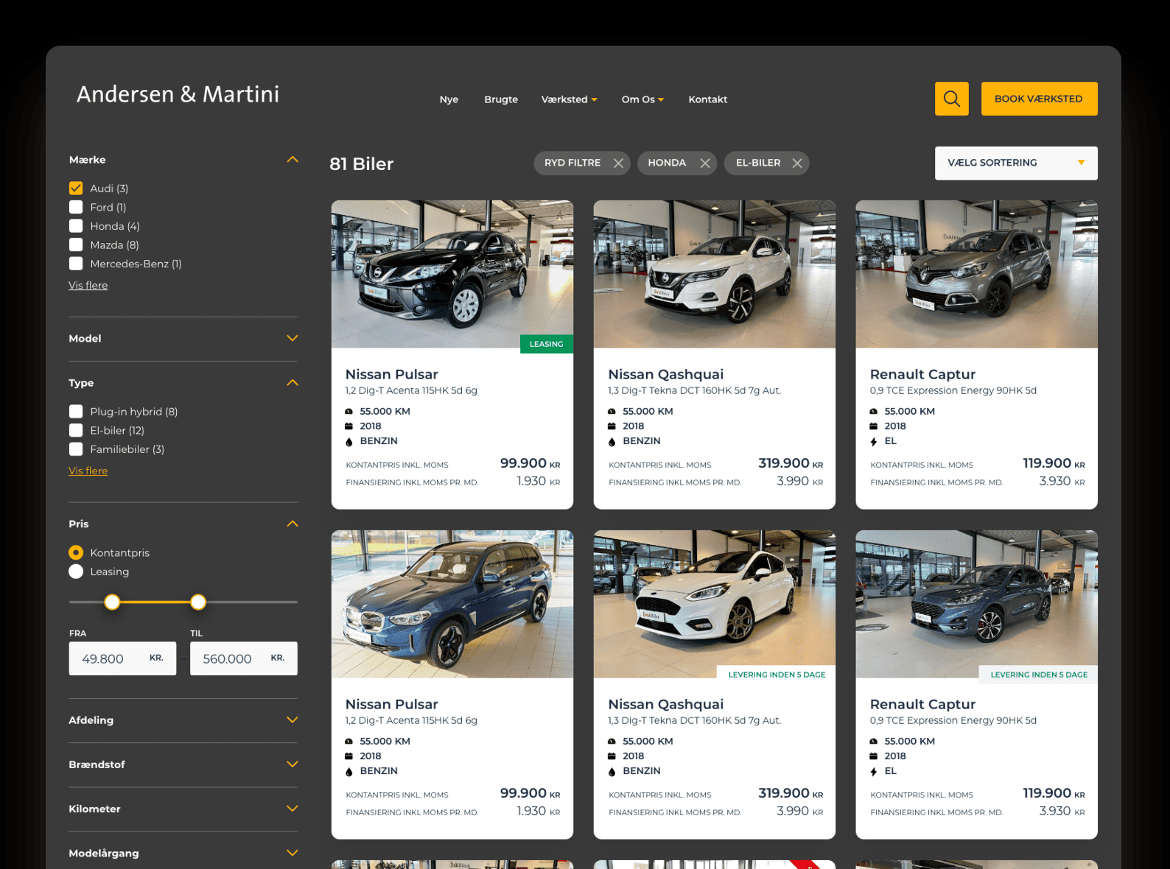This screenshot has width=1170, height=869.
Task: Click the lower price slider handle
Action: click(x=112, y=602)
